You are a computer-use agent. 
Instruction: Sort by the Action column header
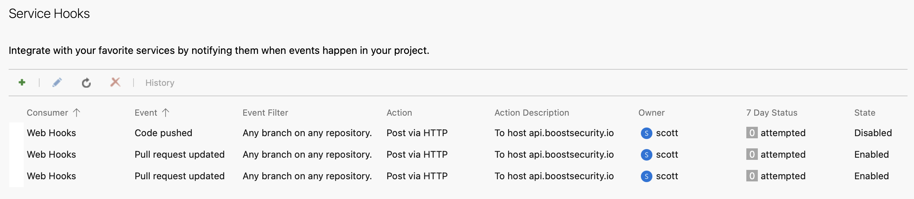coord(399,113)
